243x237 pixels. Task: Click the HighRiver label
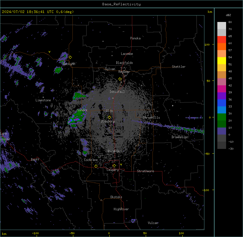point(121,209)
